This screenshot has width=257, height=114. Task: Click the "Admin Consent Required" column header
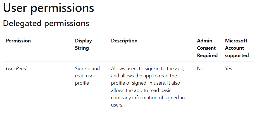(207, 48)
